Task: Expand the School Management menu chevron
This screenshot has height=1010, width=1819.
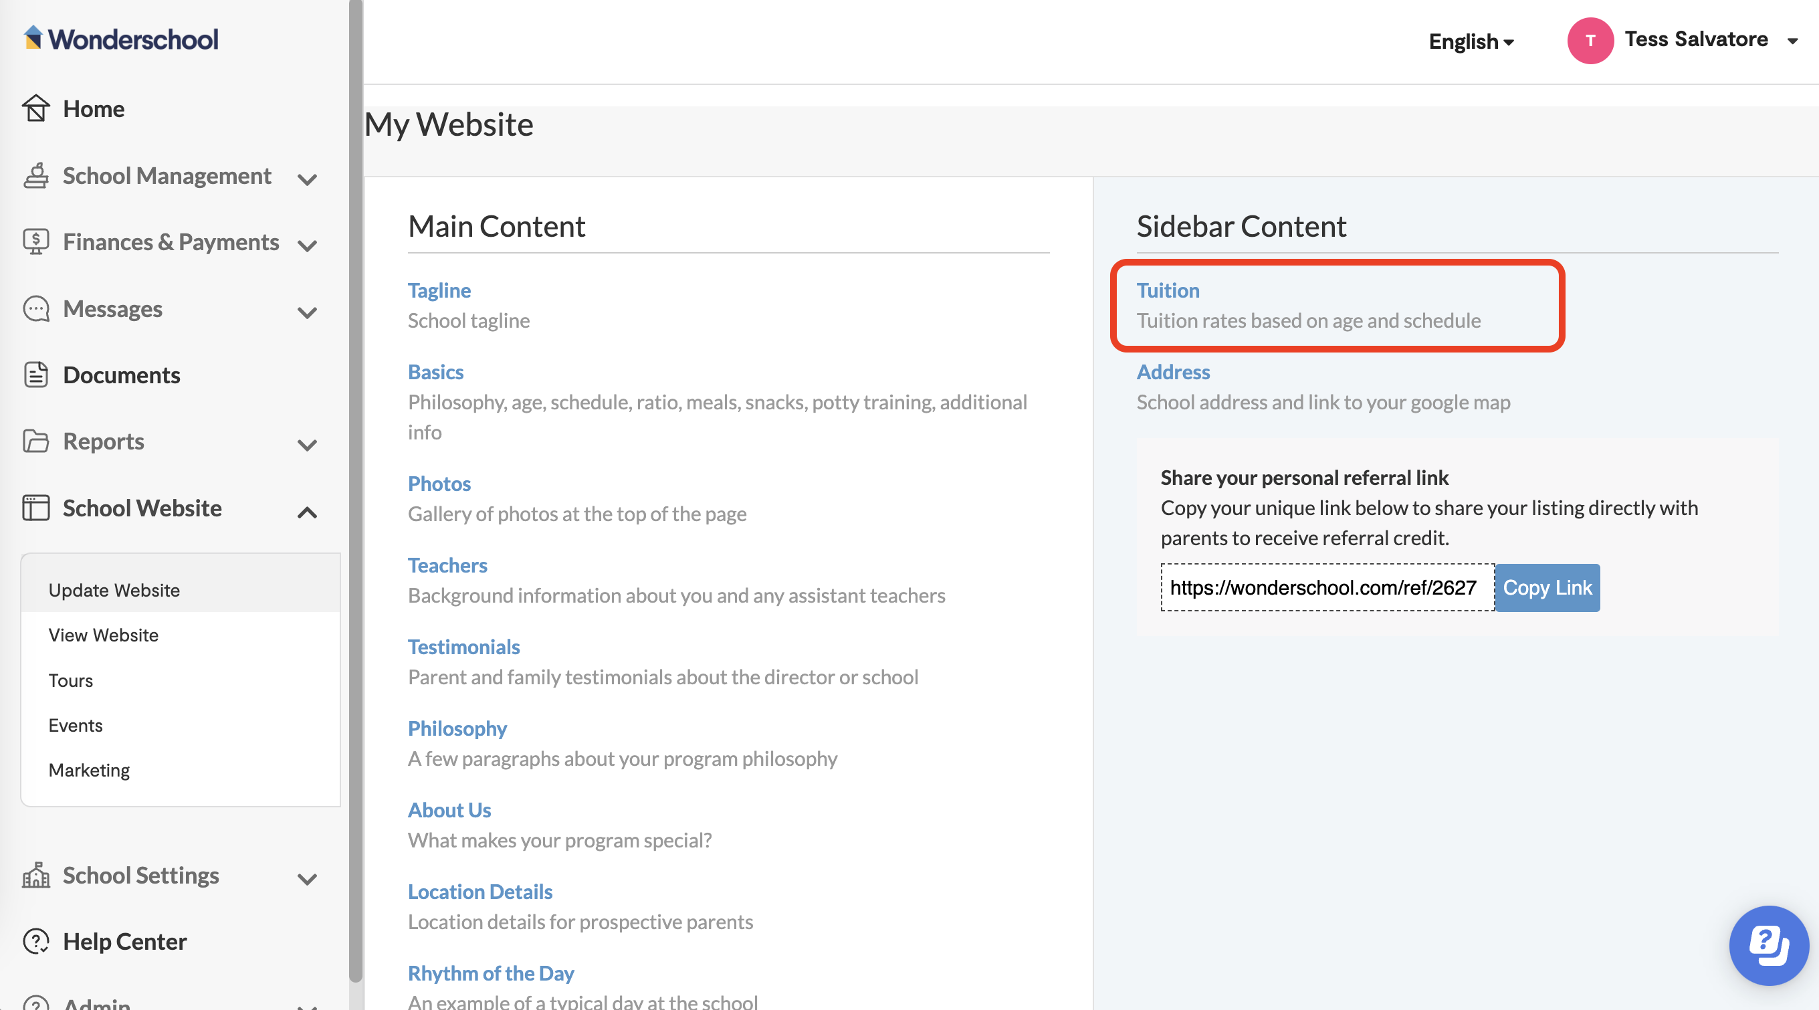Action: click(x=307, y=179)
